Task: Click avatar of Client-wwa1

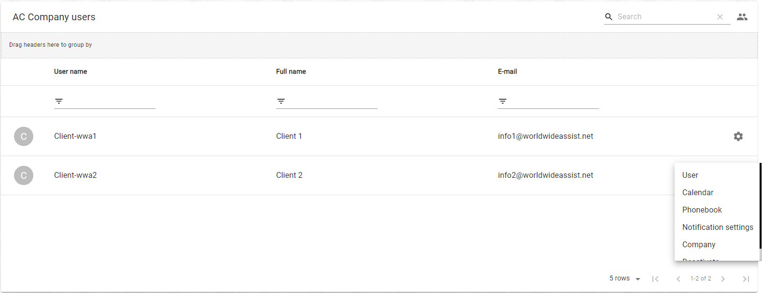Action: 24,136
